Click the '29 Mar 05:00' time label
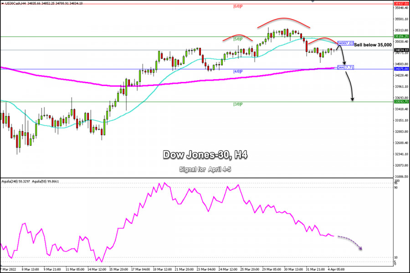 272,269
